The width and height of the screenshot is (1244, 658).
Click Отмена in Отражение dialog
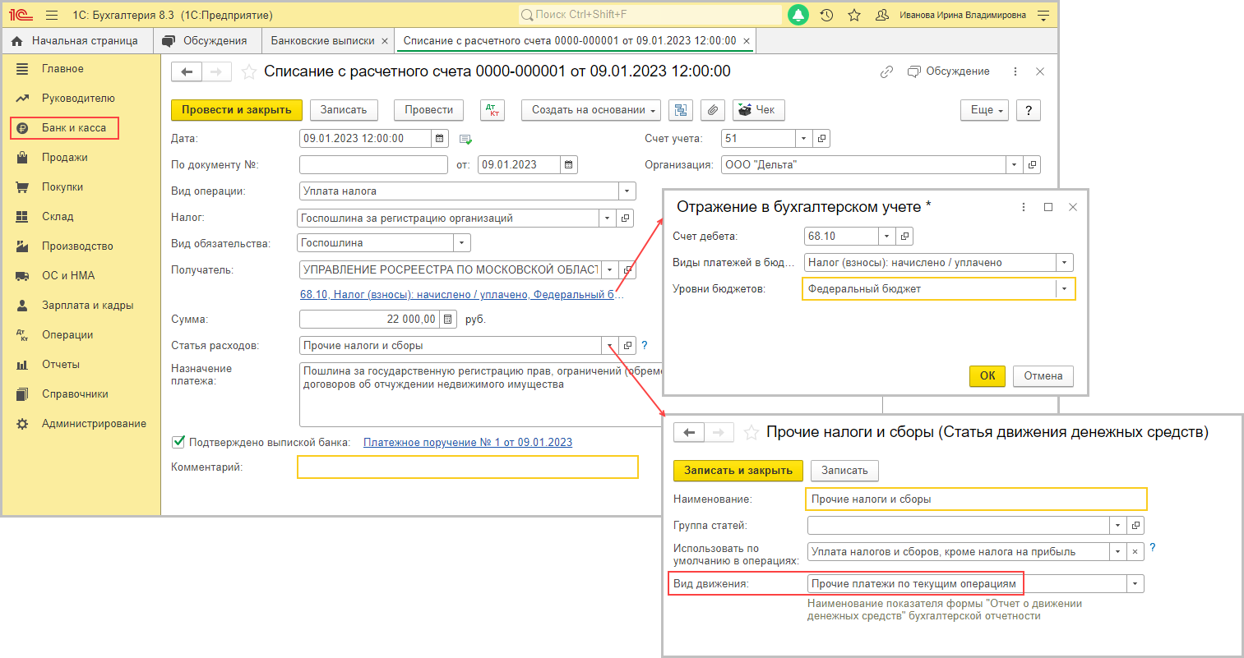tap(1043, 376)
